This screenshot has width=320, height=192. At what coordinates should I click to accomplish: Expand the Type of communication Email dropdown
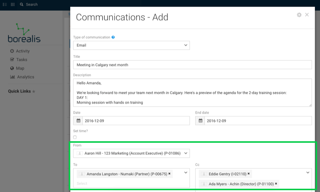131,45
